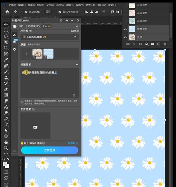
Task: Select the Move tool
Action: point(6,24)
